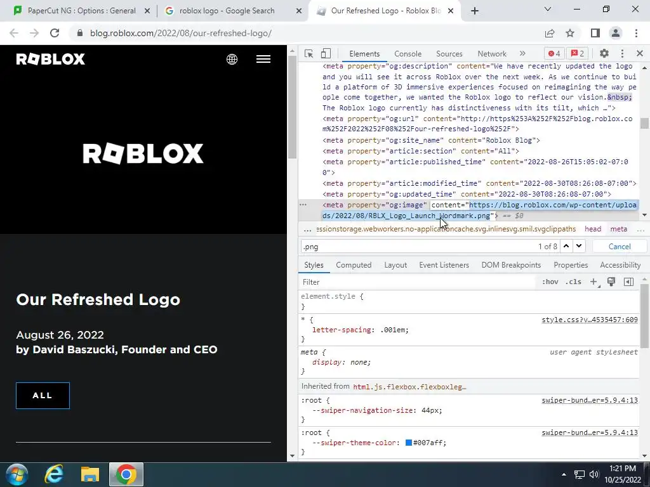Open the Sources tab
This screenshot has width=650, height=487.
(449, 54)
